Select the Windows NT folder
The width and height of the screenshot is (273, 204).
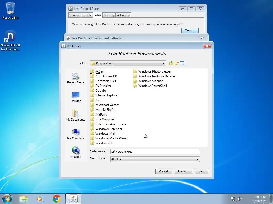102,143
